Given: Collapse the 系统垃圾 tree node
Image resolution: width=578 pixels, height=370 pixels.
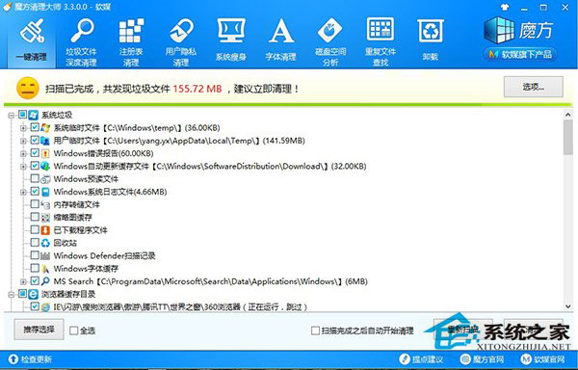Looking at the screenshot, I should tap(12, 116).
